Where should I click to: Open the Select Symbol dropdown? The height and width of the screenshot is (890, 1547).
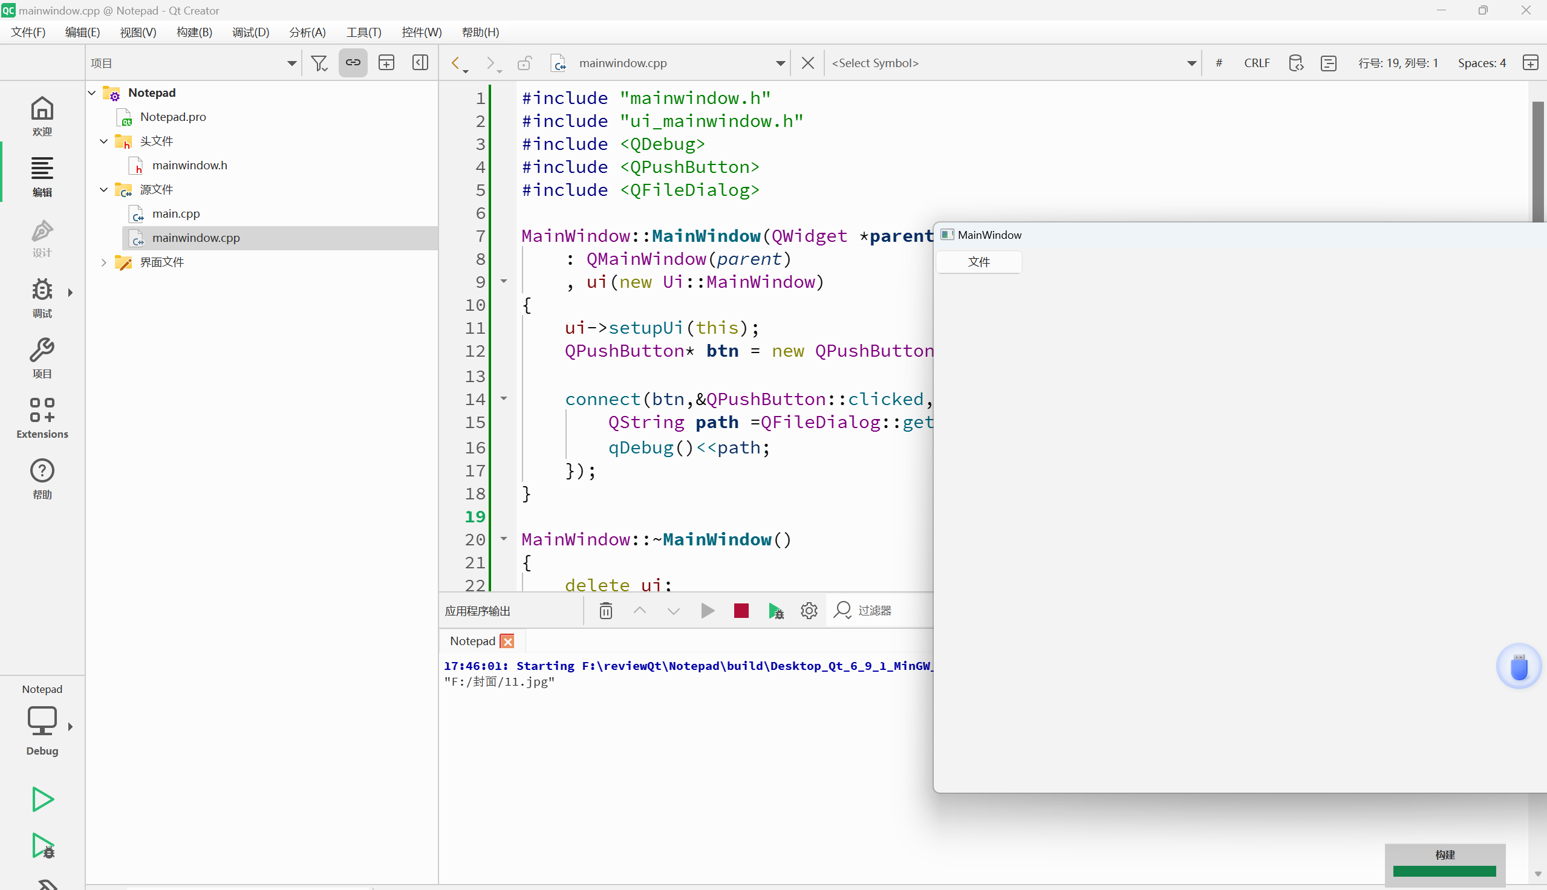[x=1014, y=63]
